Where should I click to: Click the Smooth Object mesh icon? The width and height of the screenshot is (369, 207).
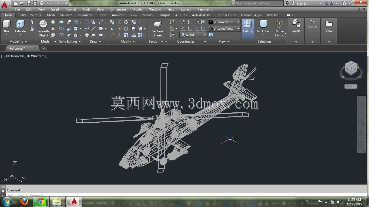pyautogui.click(x=43, y=28)
